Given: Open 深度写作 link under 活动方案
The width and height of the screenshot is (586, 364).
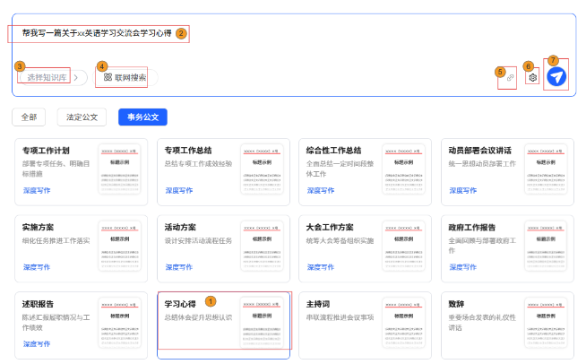Looking at the screenshot, I should point(179,267).
